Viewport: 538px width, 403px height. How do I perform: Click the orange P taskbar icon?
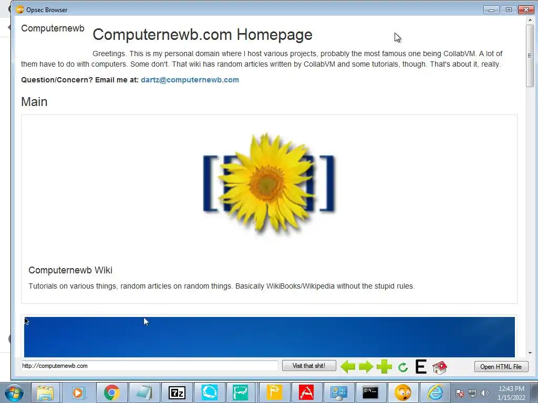coord(274,393)
